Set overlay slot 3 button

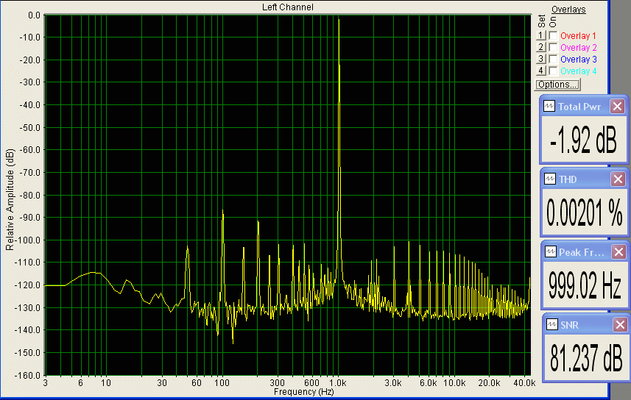pyautogui.click(x=541, y=59)
